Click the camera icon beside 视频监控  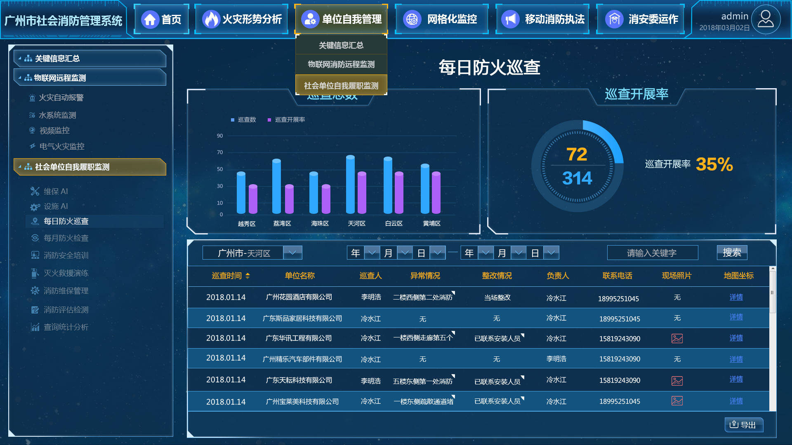(32, 131)
